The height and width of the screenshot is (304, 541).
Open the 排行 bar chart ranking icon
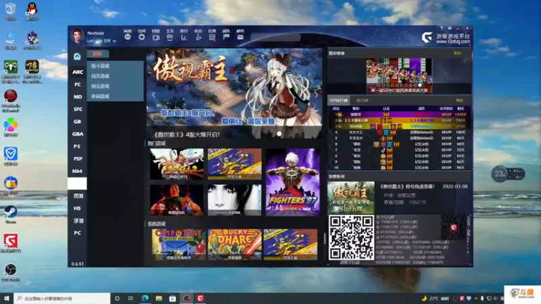pyautogui.click(x=184, y=37)
